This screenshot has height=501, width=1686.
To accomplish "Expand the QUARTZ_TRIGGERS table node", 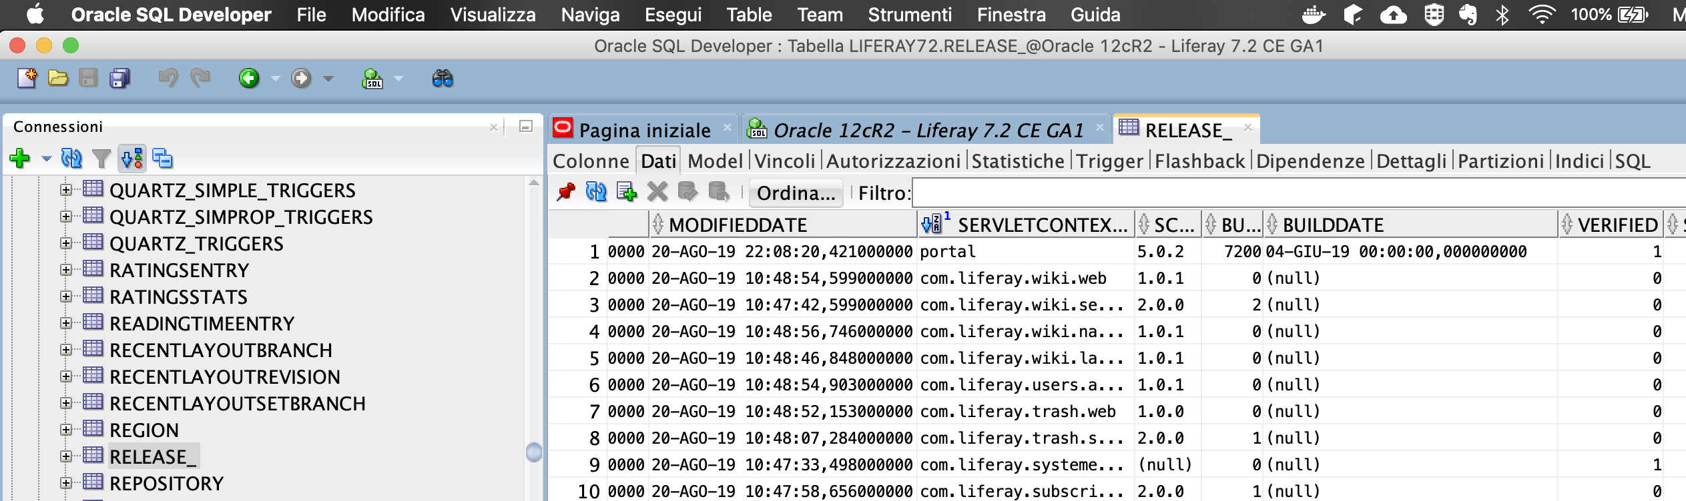I will (65, 243).
